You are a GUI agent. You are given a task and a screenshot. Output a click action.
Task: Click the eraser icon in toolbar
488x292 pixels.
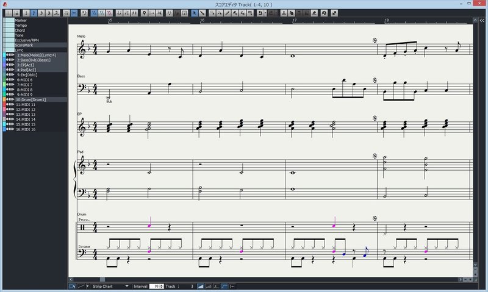(x=314, y=13)
